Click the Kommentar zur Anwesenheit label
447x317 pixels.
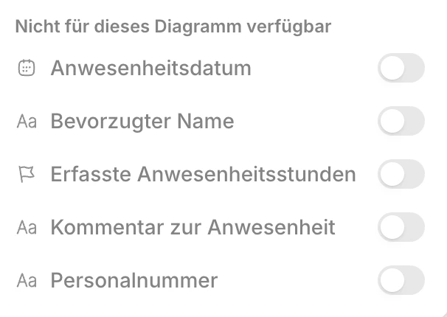[x=193, y=228]
